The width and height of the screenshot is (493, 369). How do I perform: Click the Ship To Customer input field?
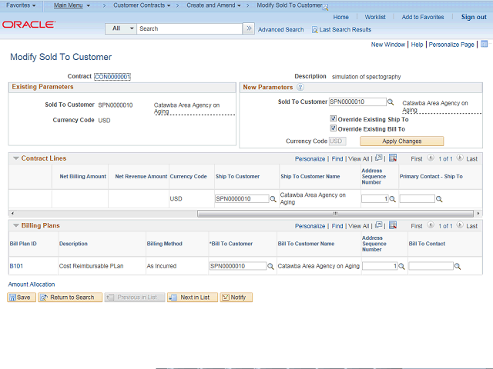pos(242,198)
